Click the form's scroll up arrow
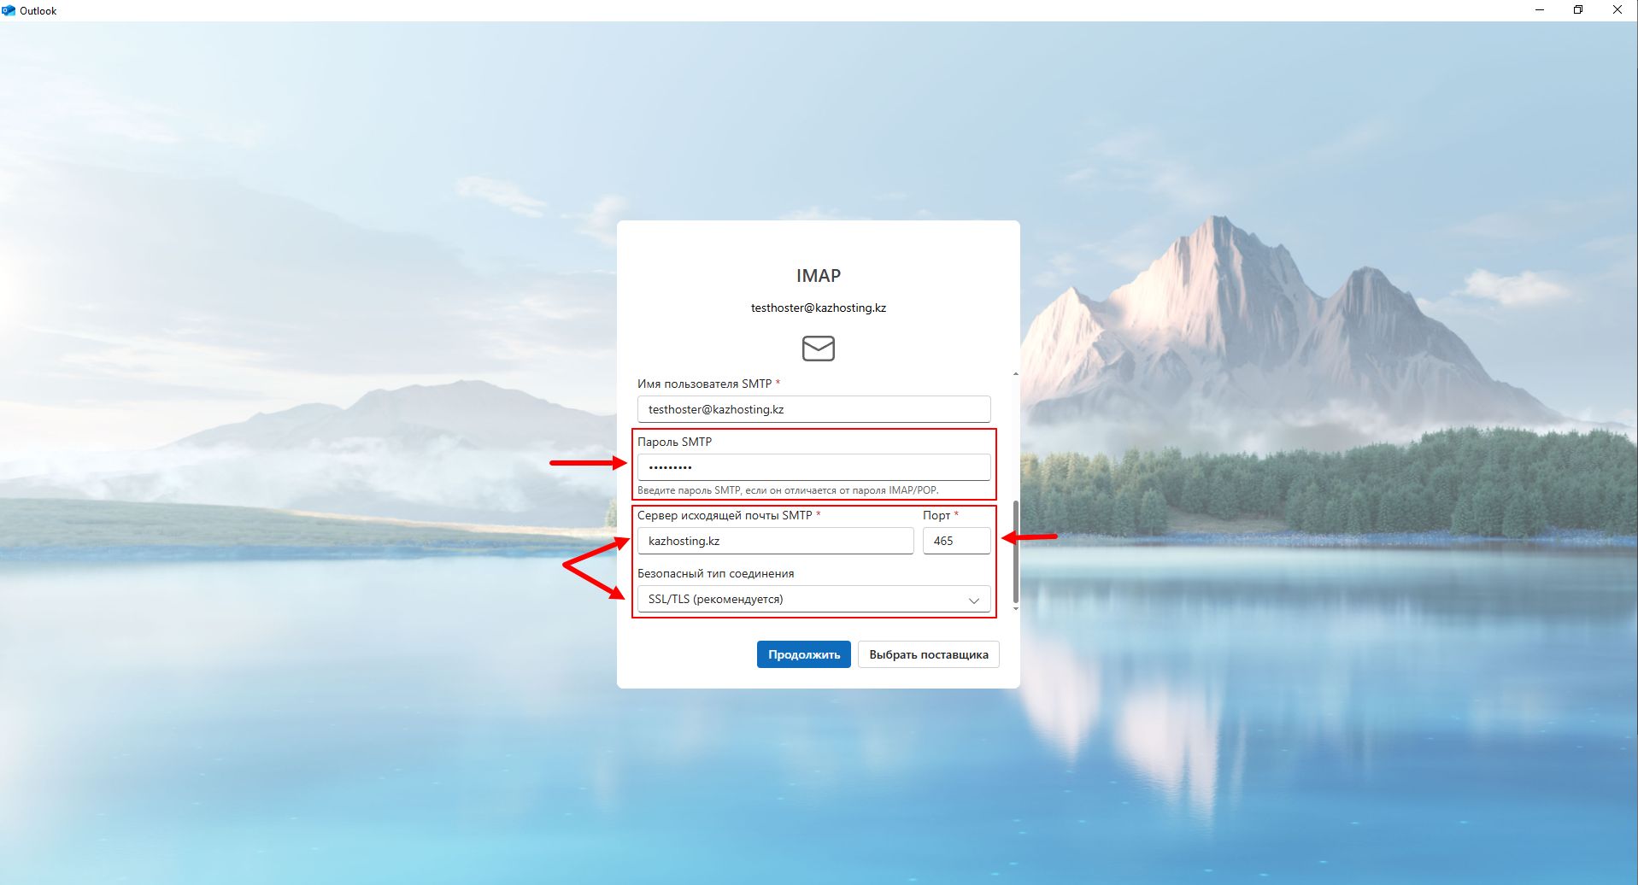 point(1015,374)
